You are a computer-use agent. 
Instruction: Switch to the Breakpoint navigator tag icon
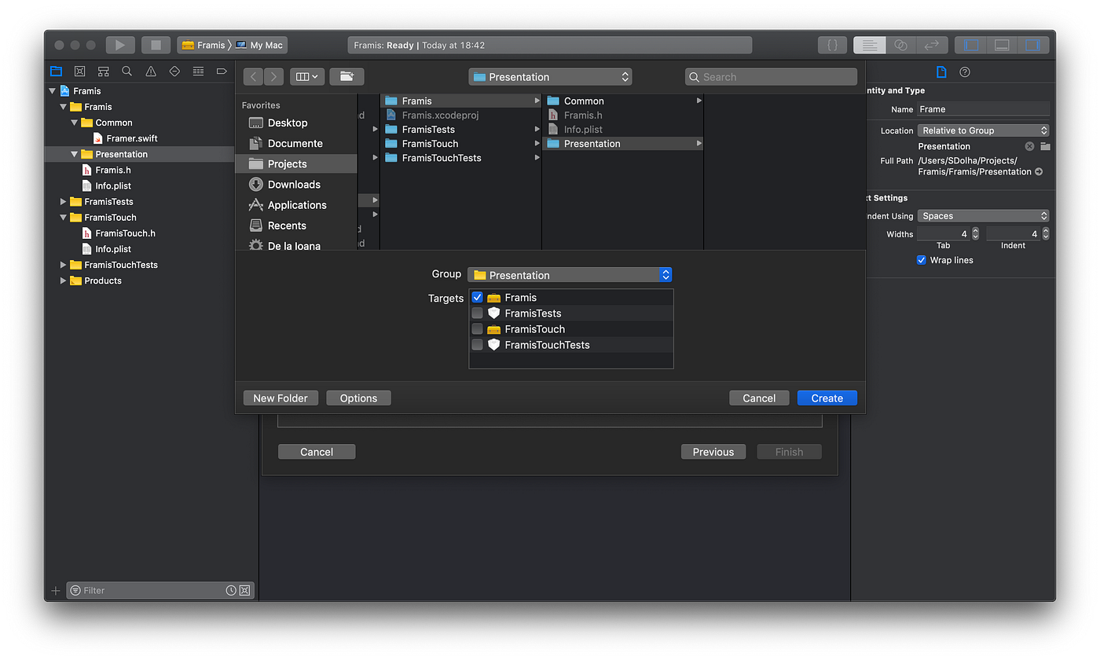221,71
